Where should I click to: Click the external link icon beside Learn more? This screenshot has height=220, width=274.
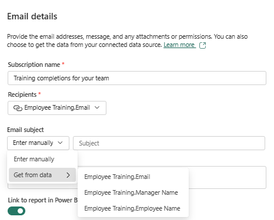point(202,45)
